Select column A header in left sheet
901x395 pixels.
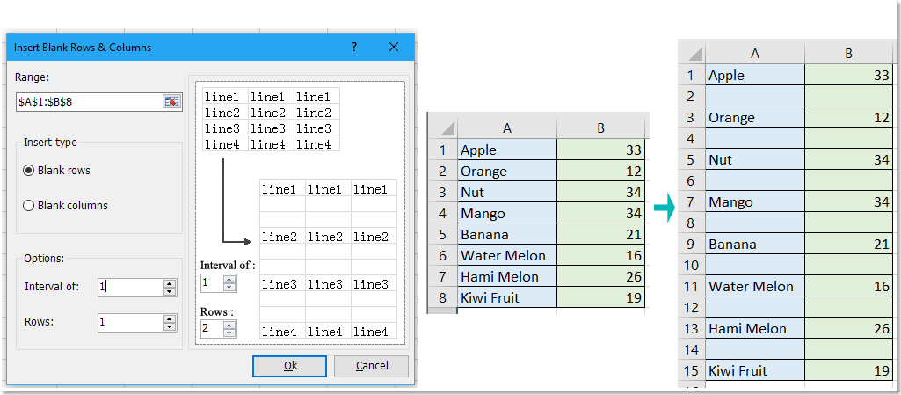507,128
